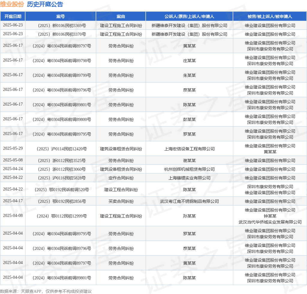This screenshot has height=294, width=307.
Task: Click plaintiff 陈某某 in the 2025-04-22 row
Action: click(189, 190)
